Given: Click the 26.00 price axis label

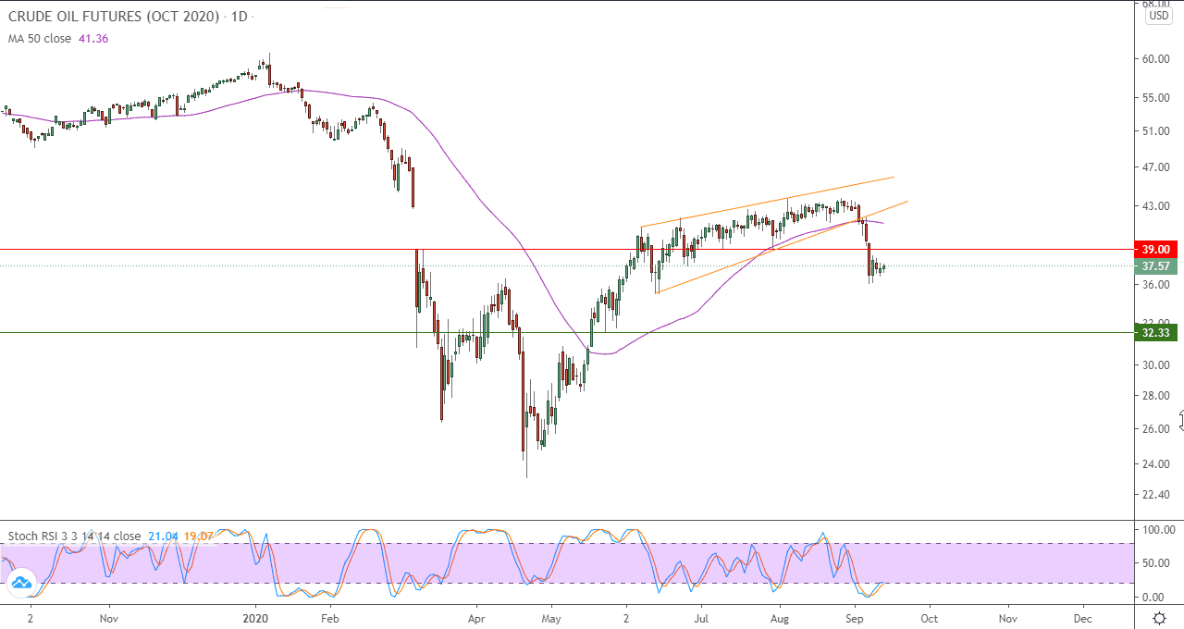Looking at the screenshot, I should coord(1156,429).
